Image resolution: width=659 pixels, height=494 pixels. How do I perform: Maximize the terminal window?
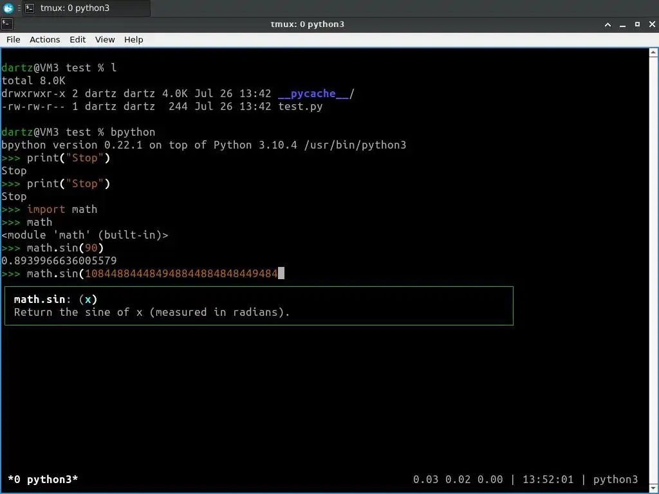[637, 24]
